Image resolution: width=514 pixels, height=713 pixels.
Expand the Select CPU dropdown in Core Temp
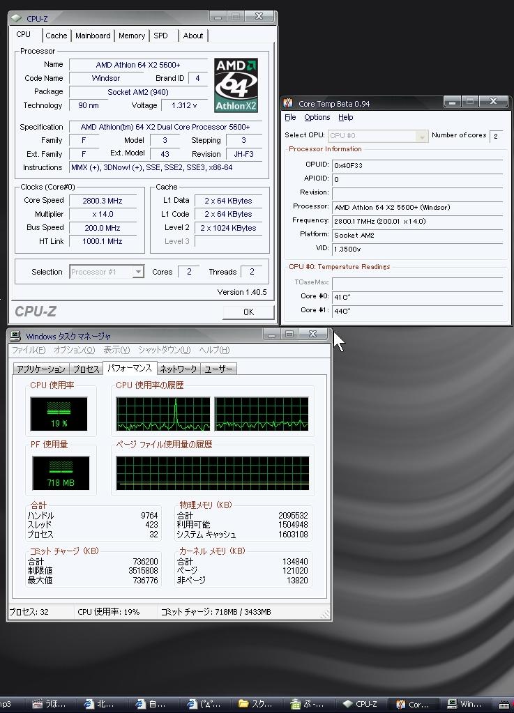point(422,136)
